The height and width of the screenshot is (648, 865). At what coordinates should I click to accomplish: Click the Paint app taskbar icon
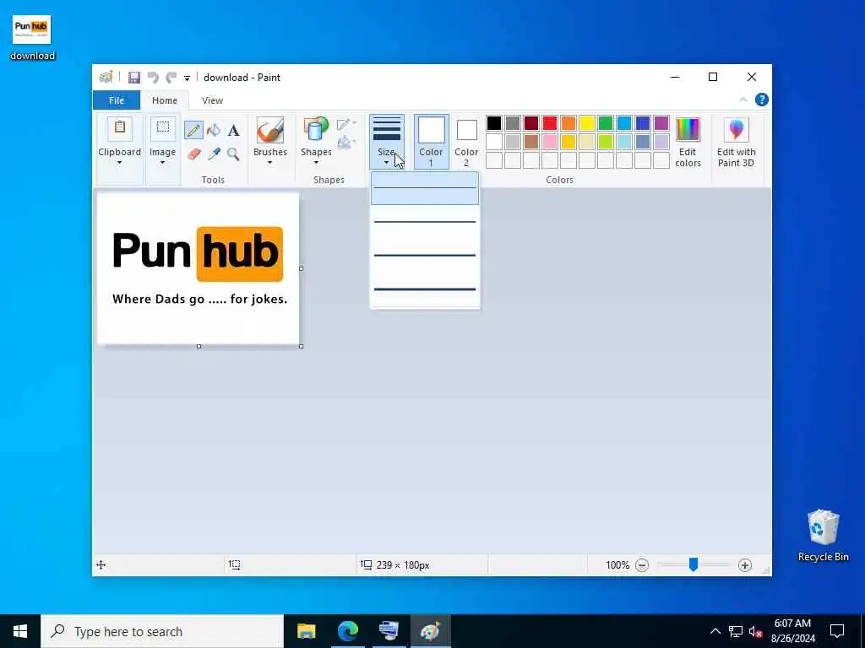430,631
